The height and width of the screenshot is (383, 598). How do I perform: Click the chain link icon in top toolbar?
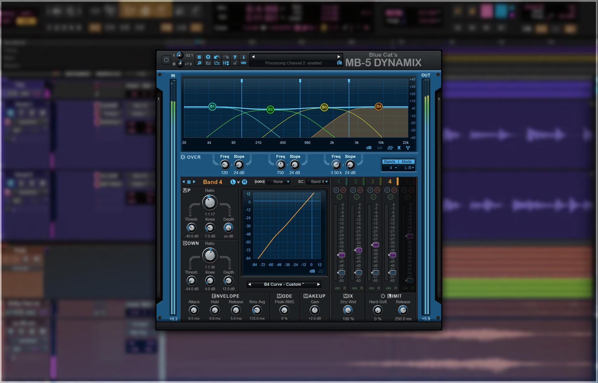244,63
